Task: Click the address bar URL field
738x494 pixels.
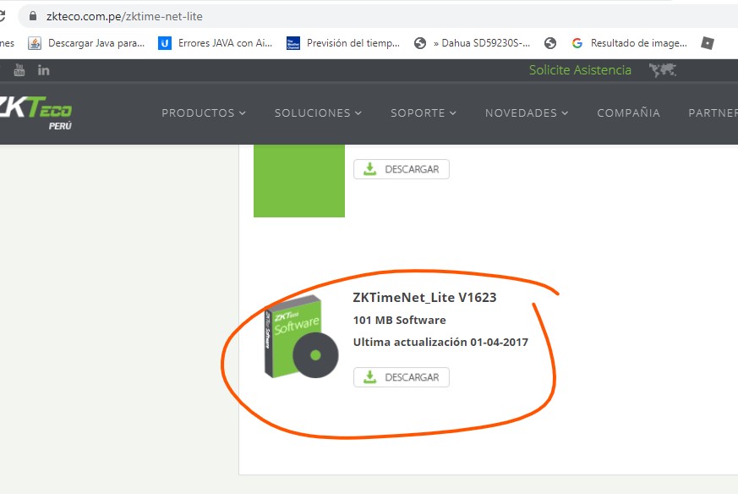Action: [x=376, y=16]
